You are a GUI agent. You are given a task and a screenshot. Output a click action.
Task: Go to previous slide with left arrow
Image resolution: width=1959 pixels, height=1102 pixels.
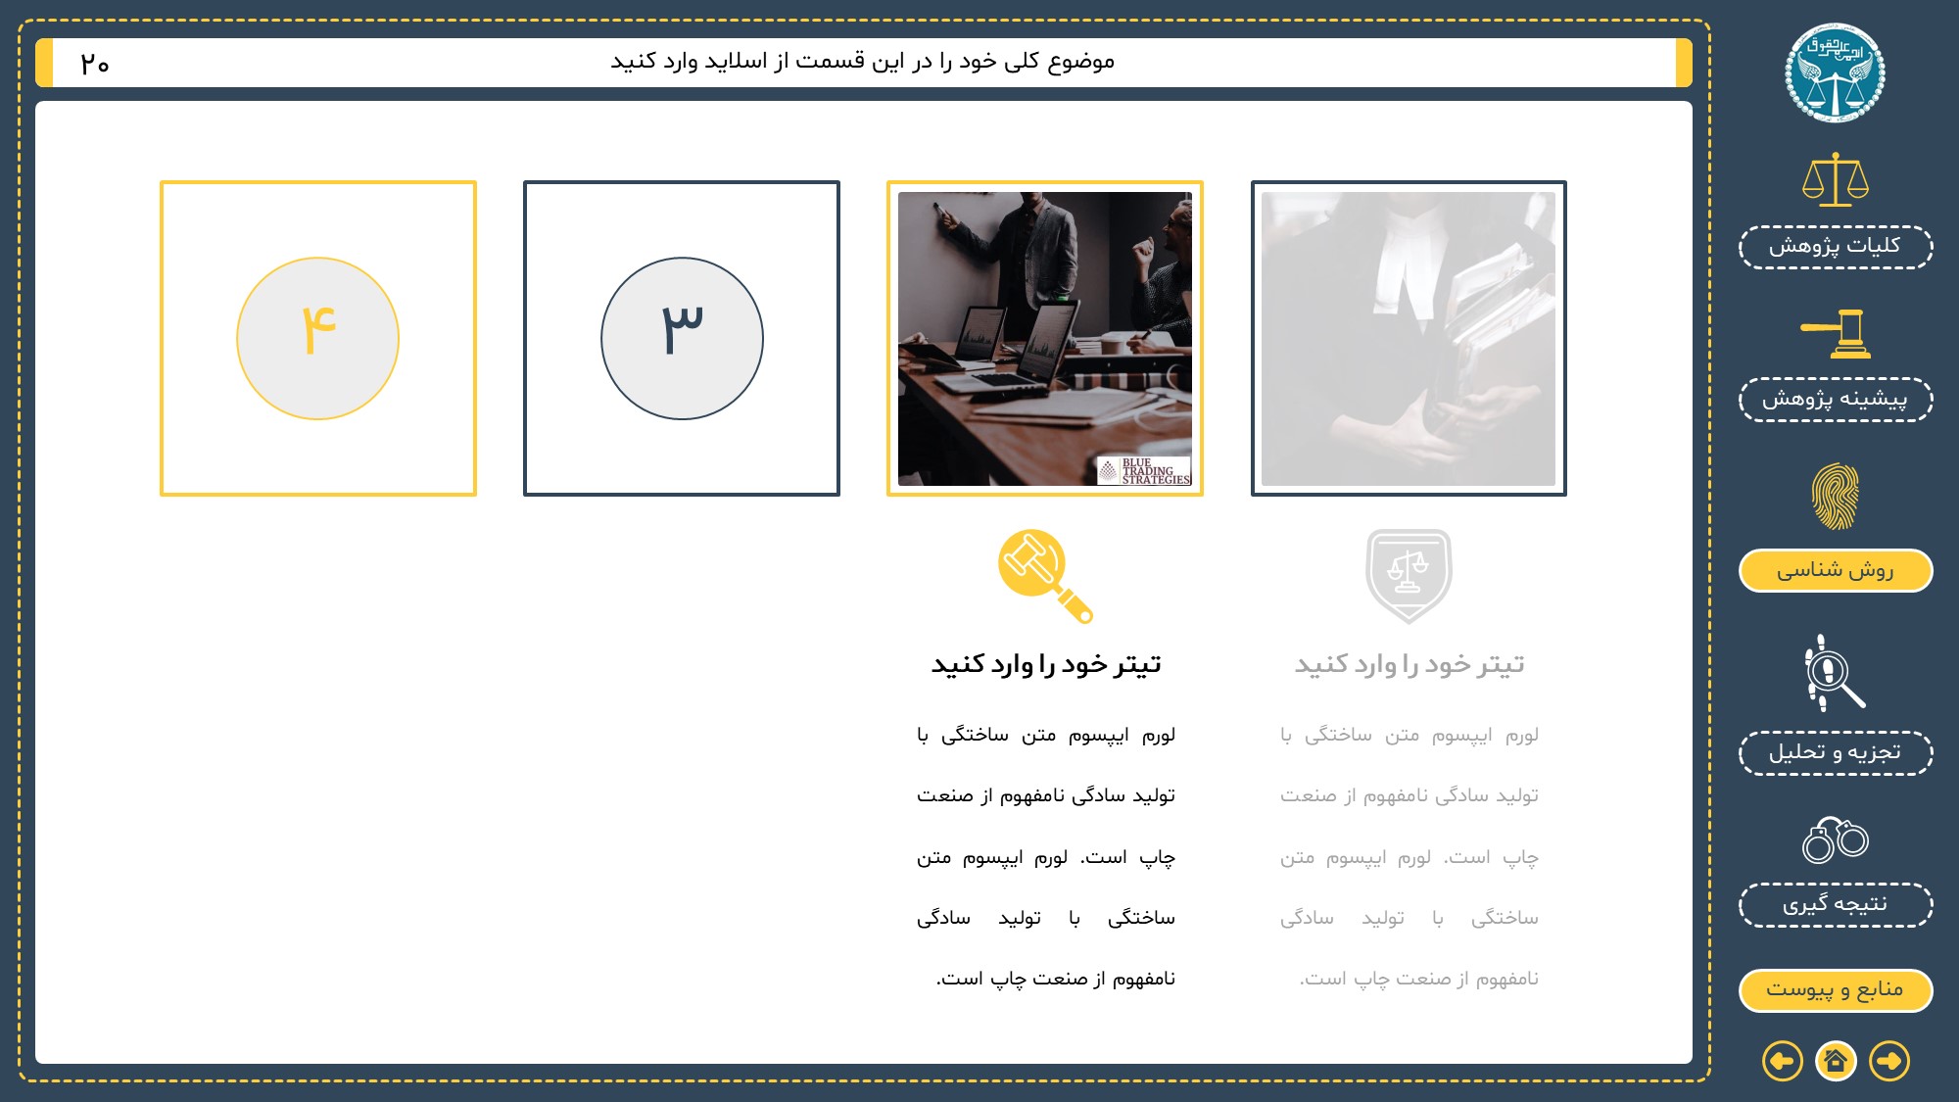pos(1782,1061)
